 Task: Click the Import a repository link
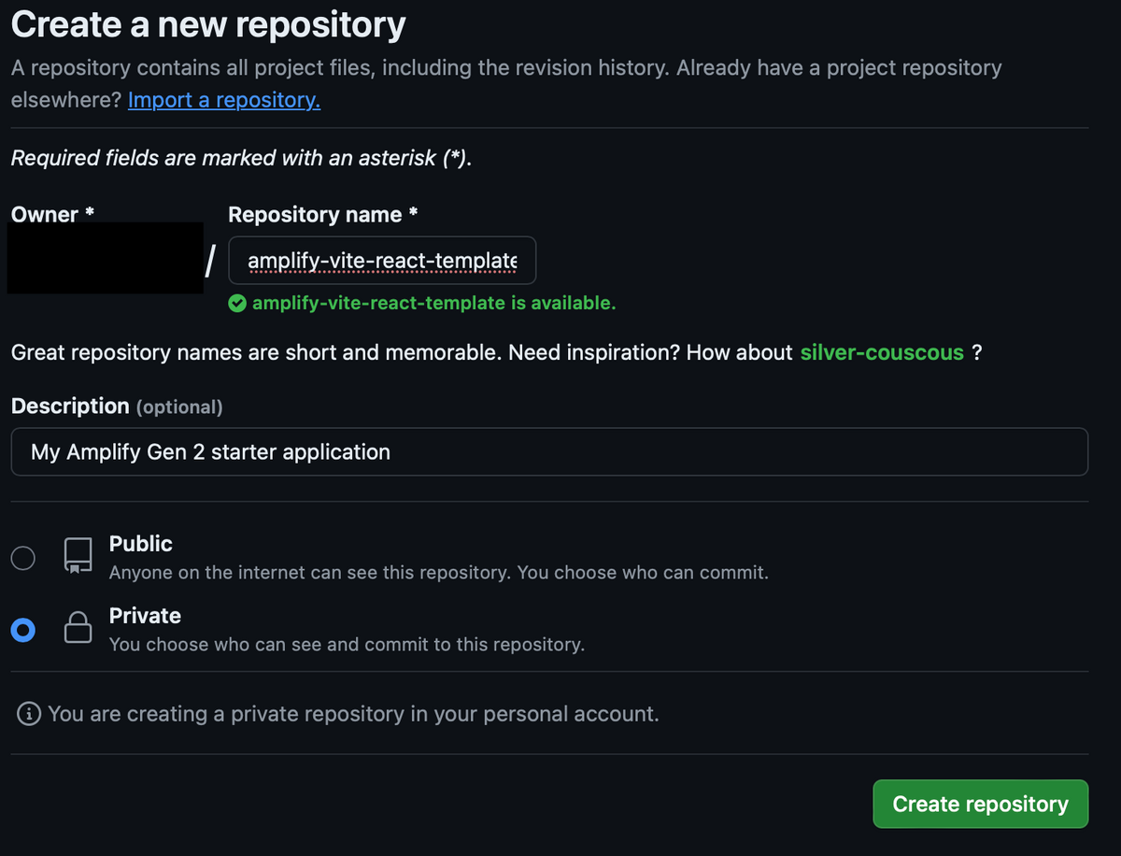pos(224,100)
